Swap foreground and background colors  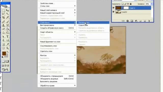click(8, 52)
